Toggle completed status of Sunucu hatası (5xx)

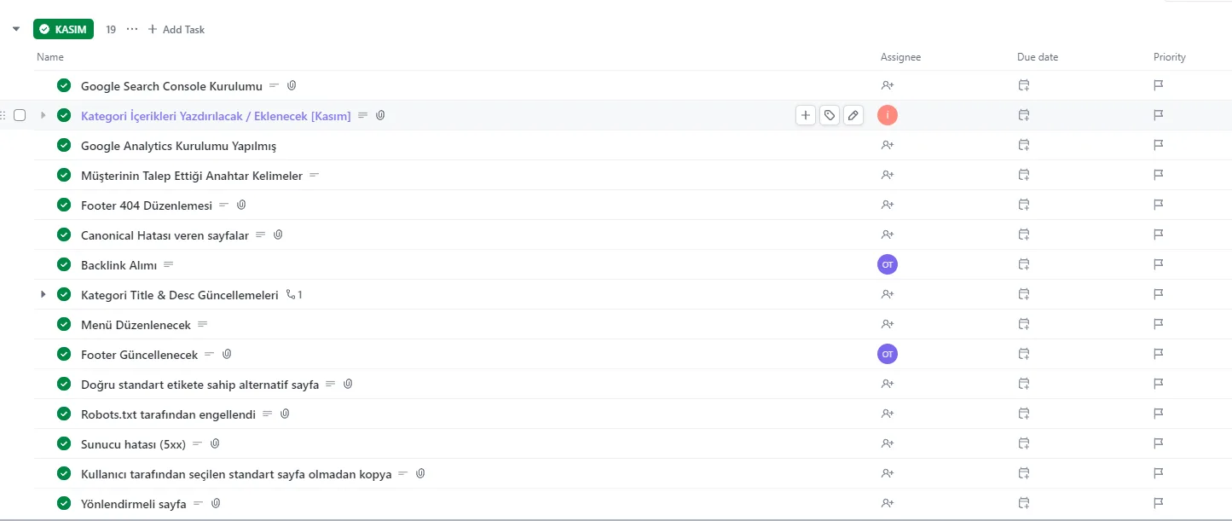click(x=64, y=443)
